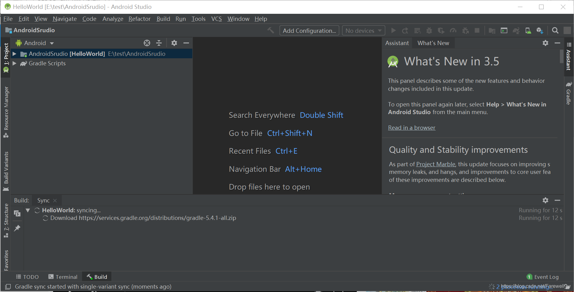Image resolution: width=574 pixels, height=292 pixels.
Task: Open the Refactor menu
Action: [x=140, y=19]
